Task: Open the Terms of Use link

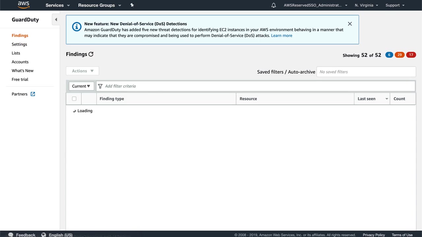Action: pos(402,235)
